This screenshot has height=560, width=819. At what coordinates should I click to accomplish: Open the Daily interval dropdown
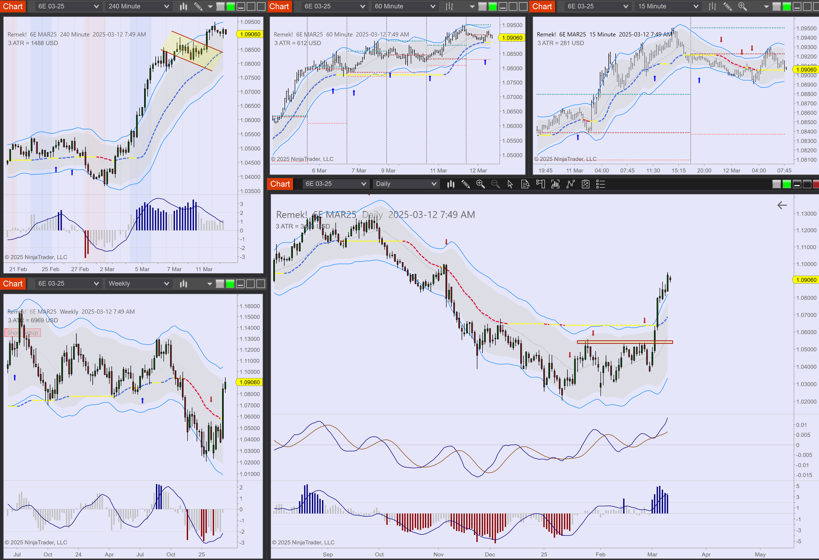[x=406, y=184]
